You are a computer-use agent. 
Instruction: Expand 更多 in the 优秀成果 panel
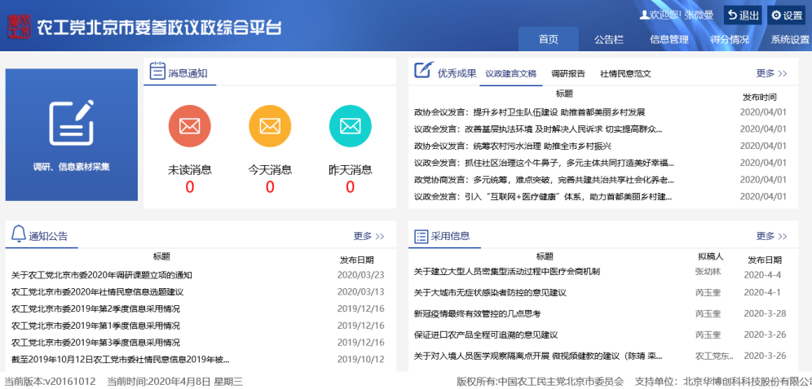tap(771, 73)
